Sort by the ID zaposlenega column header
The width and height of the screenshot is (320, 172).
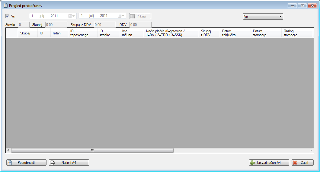point(83,33)
